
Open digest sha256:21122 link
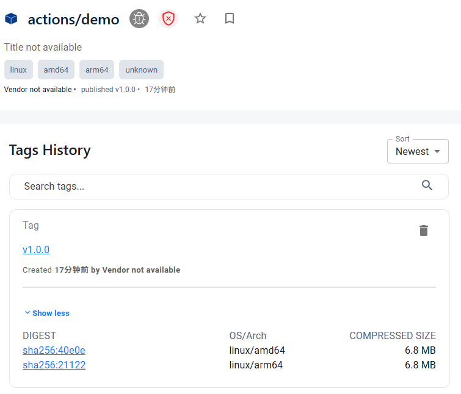pyautogui.click(x=54, y=365)
